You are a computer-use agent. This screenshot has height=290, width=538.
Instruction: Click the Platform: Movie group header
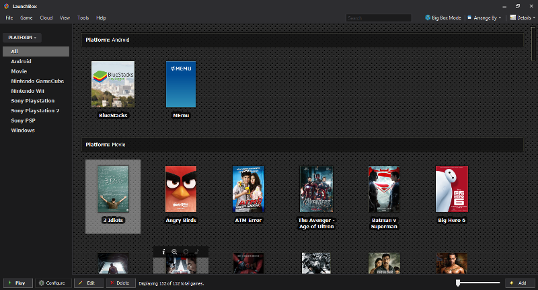click(x=302, y=145)
